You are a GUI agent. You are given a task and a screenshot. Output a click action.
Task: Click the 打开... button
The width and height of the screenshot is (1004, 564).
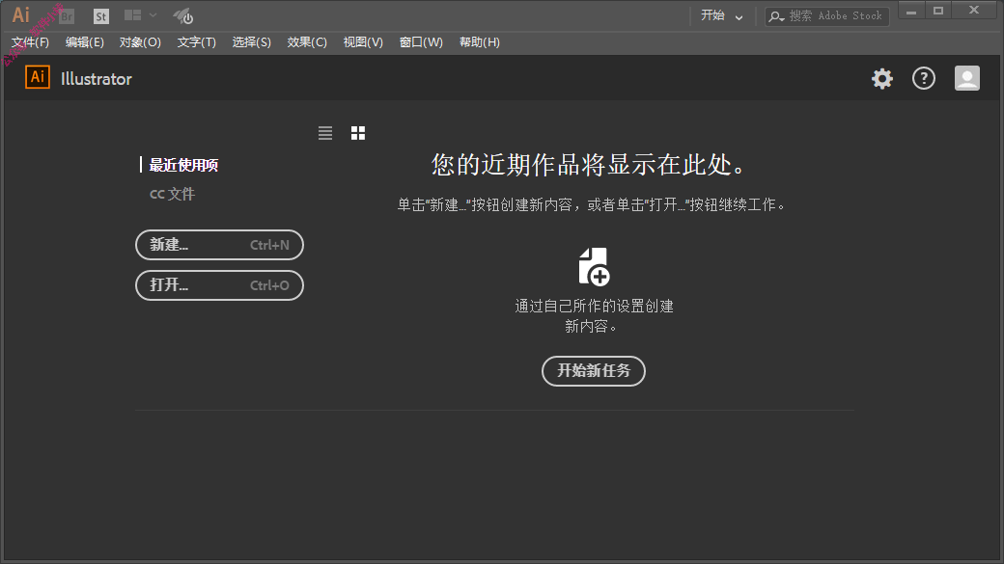tap(220, 285)
